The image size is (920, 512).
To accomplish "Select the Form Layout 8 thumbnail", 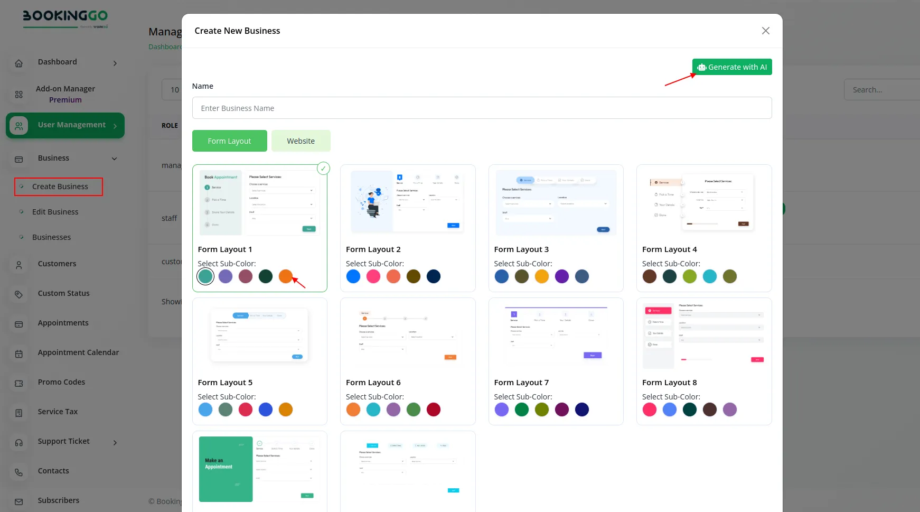I will click(x=704, y=336).
